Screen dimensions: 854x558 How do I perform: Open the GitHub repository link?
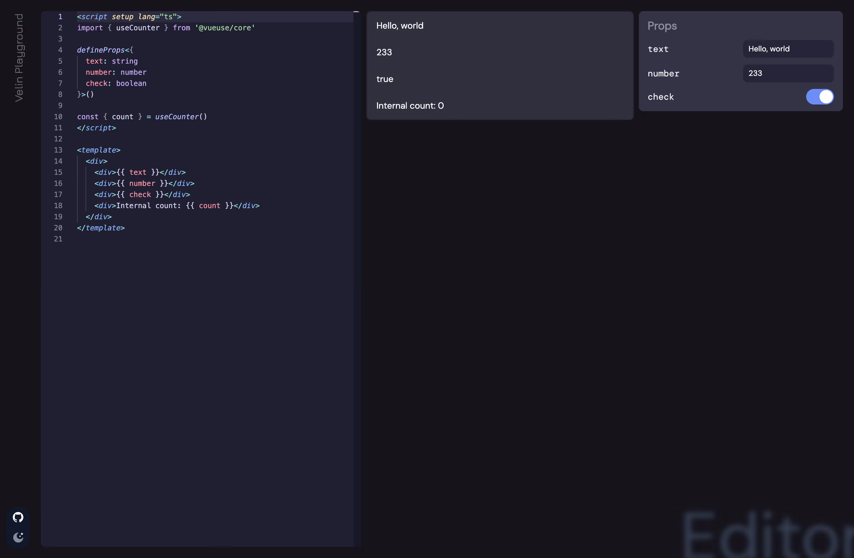tap(18, 517)
